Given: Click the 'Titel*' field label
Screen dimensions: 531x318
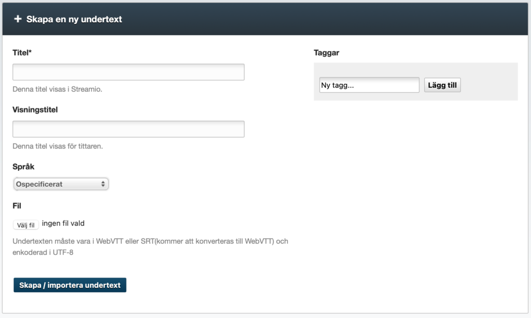Looking at the screenshot, I should (x=22, y=53).
